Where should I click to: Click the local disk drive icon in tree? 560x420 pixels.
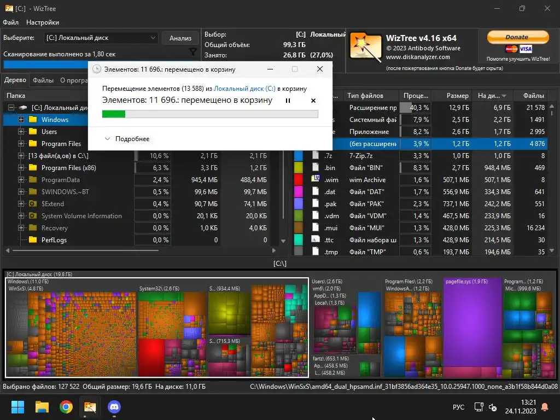(x=23, y=108)
